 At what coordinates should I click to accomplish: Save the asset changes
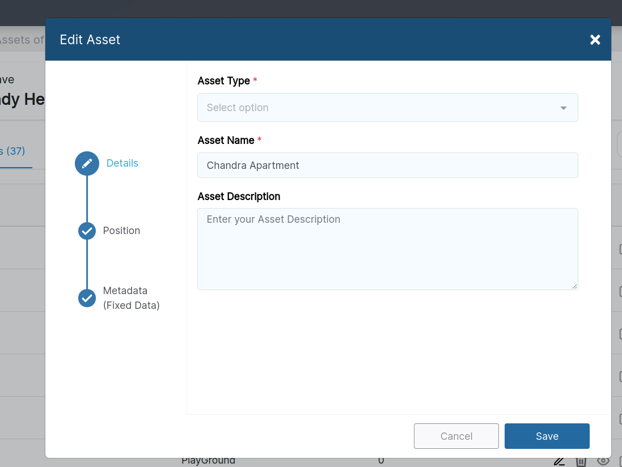click(547, 436)
